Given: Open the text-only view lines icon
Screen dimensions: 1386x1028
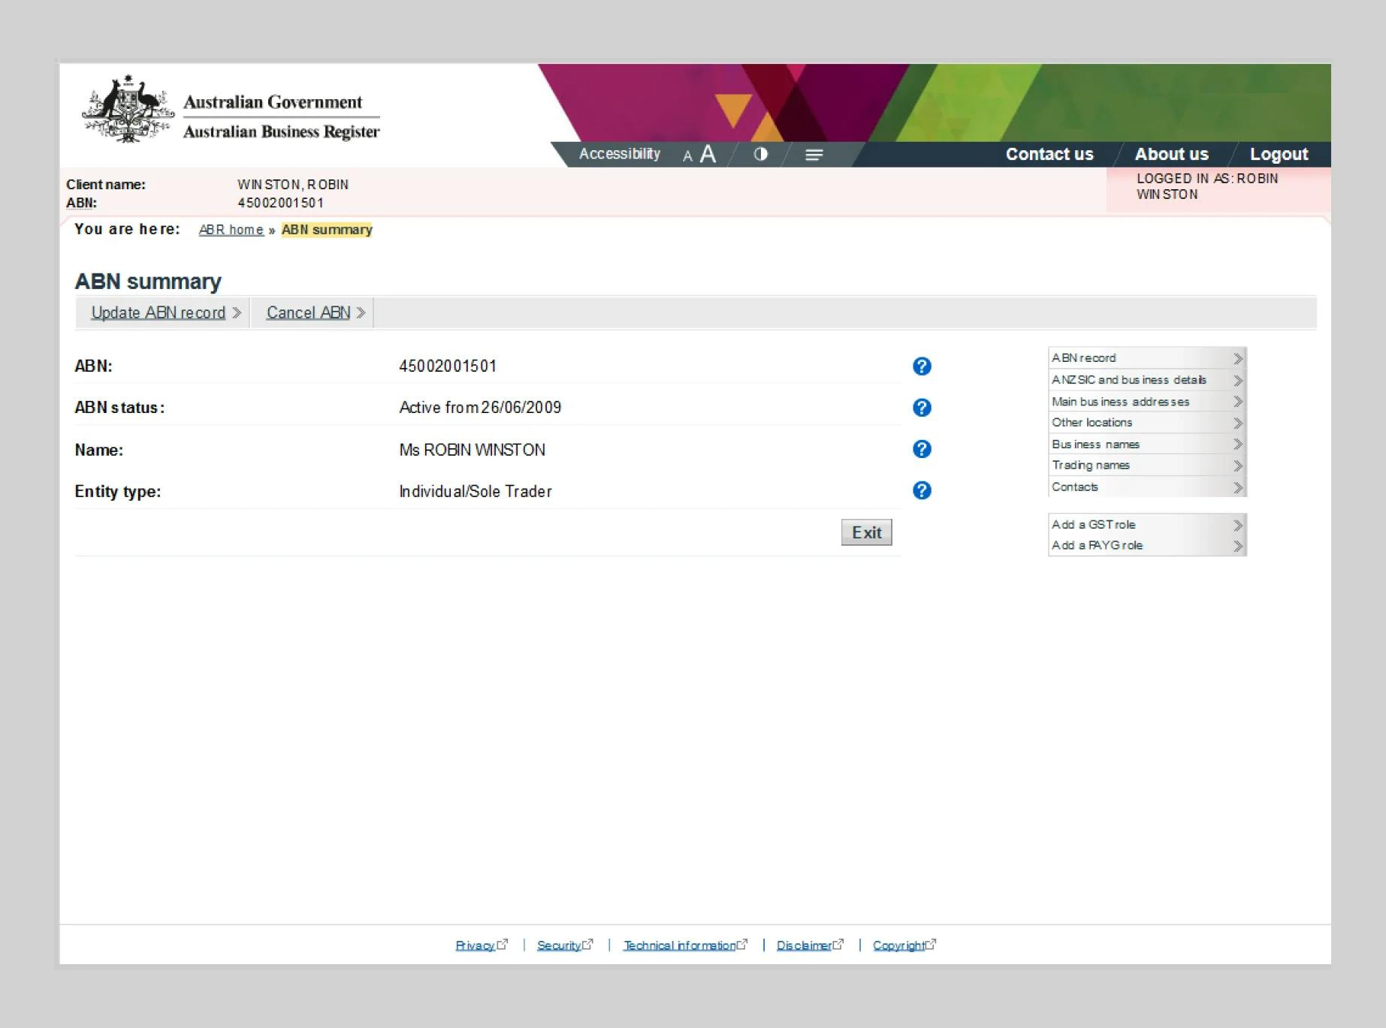Looking at the screenshot, I should [814, 155].
